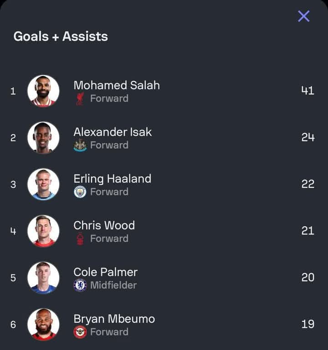Click the Chelsea club crest icon
Image resolution: width=328 pixels, height=350 pixels.
pyautogui.click(x=80, y=285)
